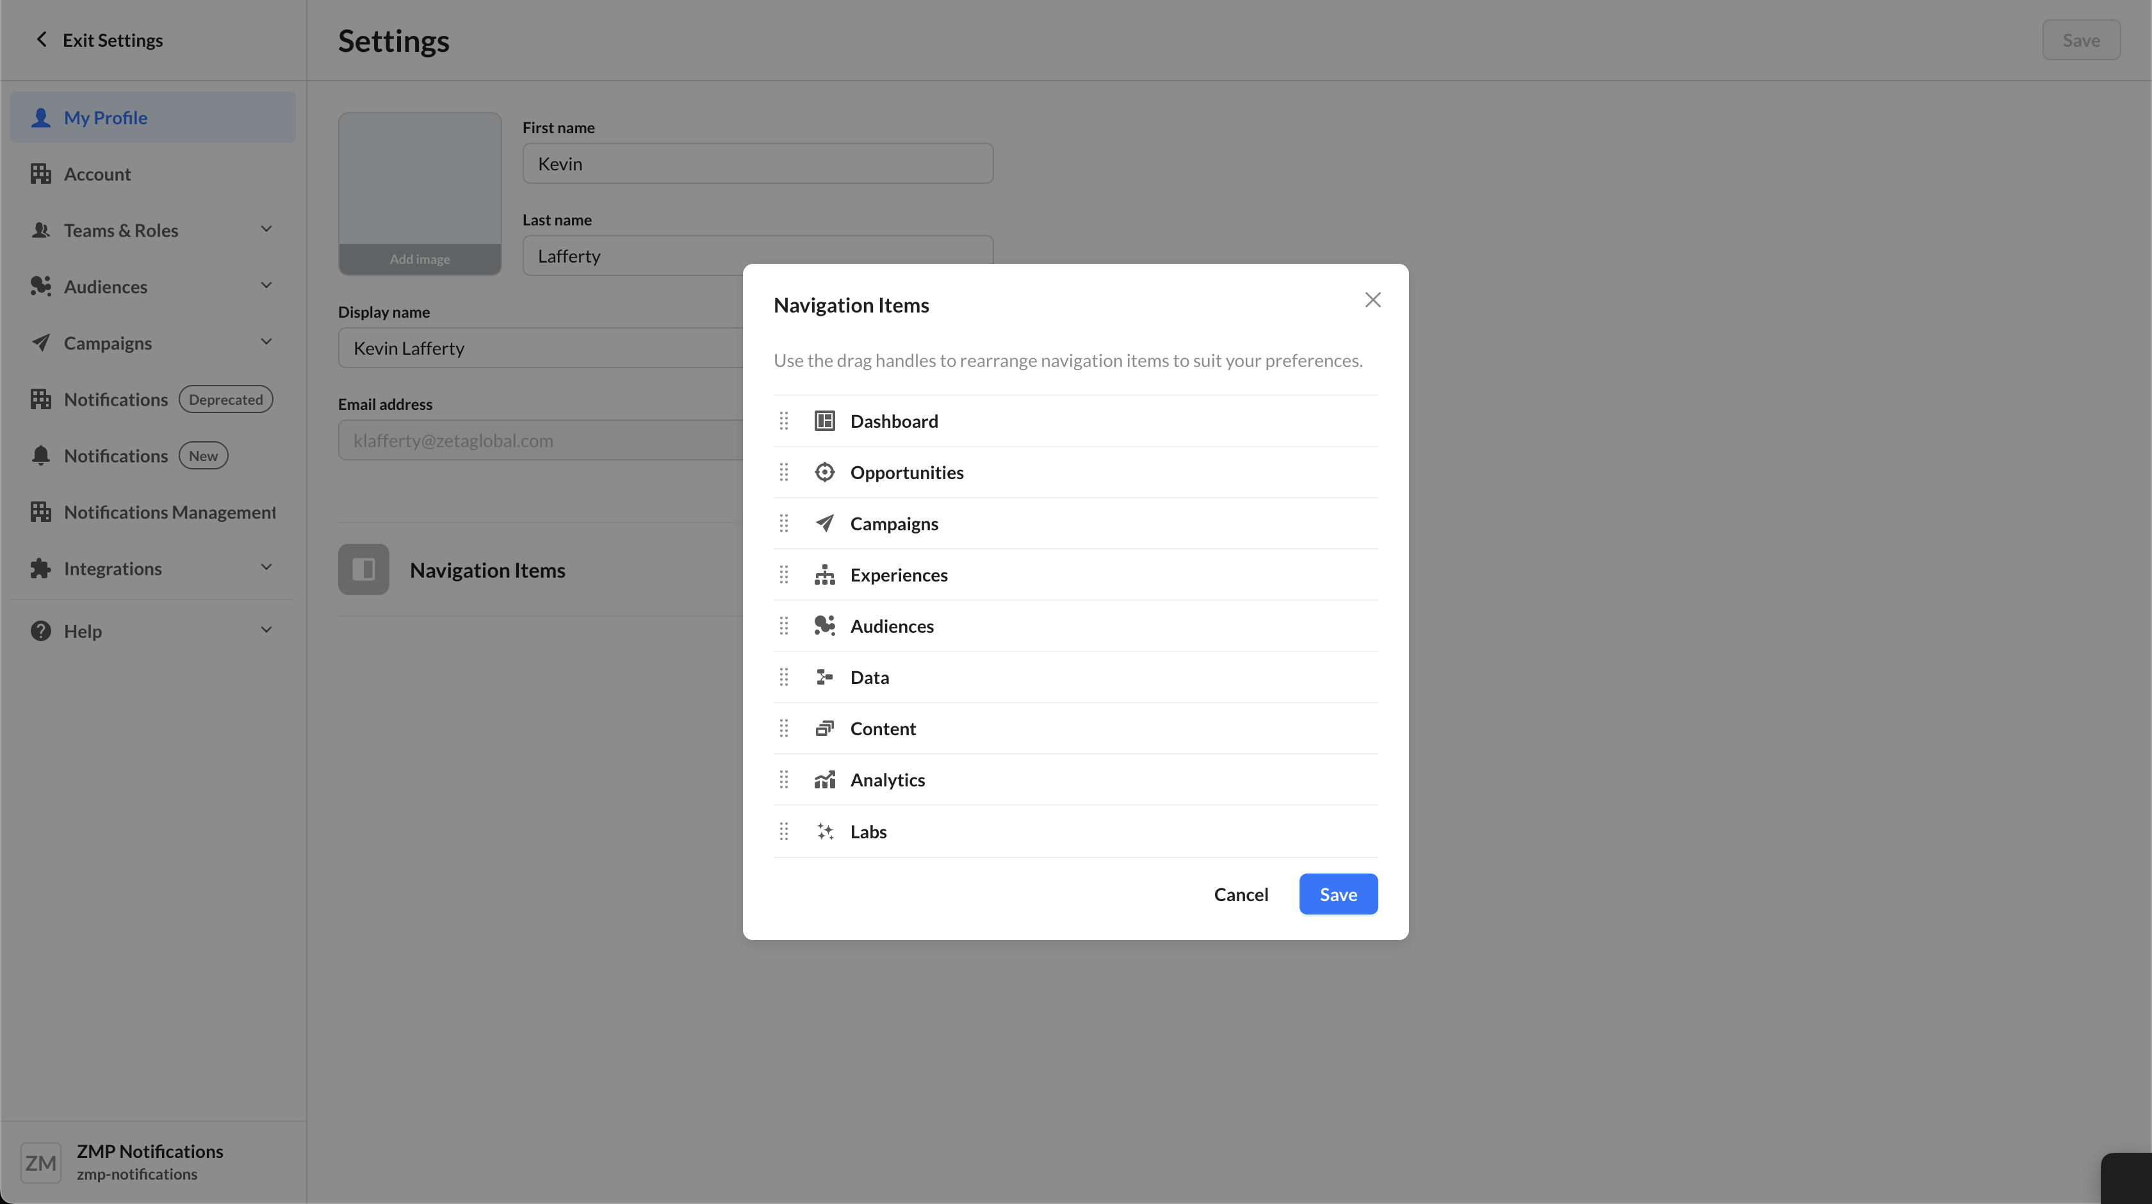The image size is (2152, 1204).
Task: Expand the sidebar Campaigns chevron
Action: (266, 343)
